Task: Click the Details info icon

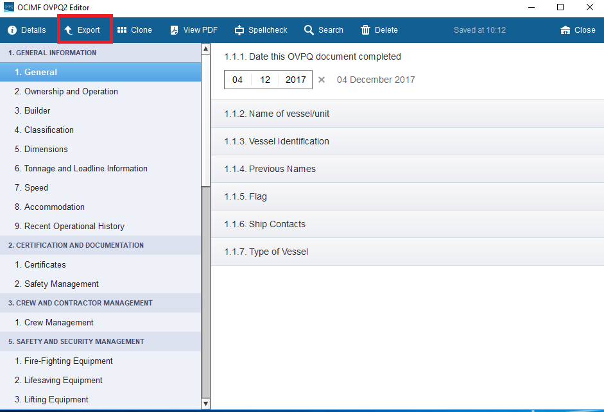Action: click(x=12, y=30)
